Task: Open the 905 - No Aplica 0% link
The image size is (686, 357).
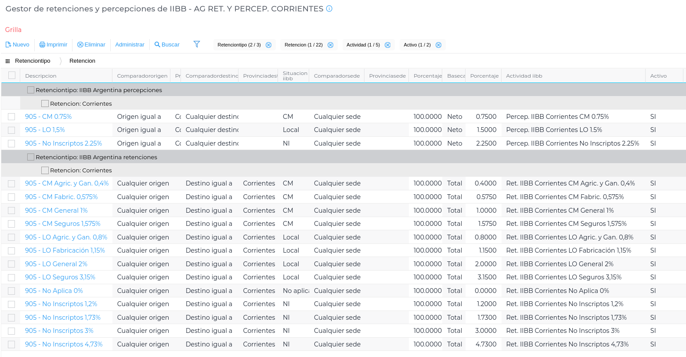Action: coord(54,291)
